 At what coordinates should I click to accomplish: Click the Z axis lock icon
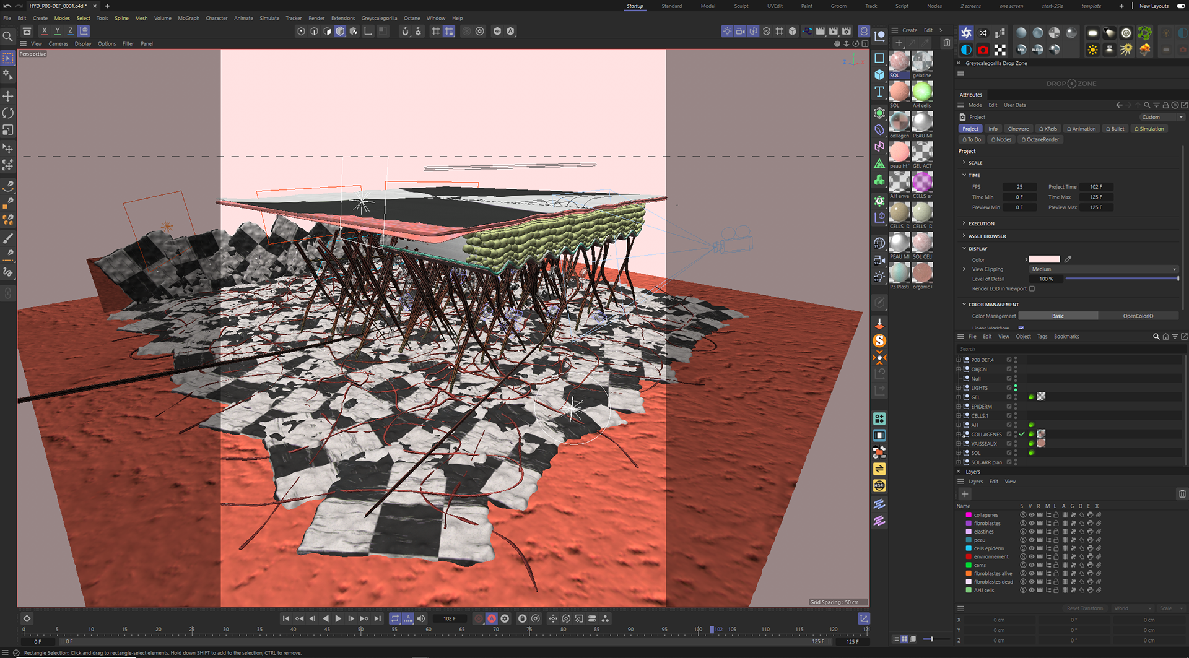pyautogui.click(x=70, y=31)
